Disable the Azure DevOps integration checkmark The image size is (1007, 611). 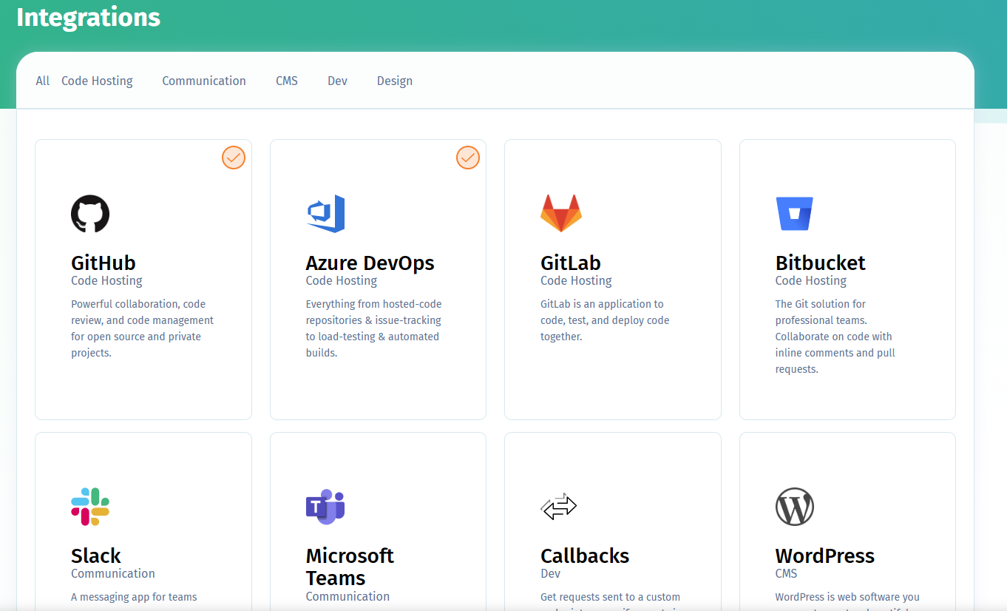point(467,158)
